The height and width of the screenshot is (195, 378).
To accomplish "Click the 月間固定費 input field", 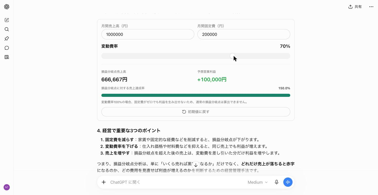I will click(244, 34).
